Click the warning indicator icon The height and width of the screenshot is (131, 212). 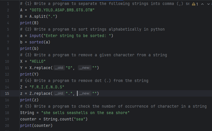(x=194, y=4)
